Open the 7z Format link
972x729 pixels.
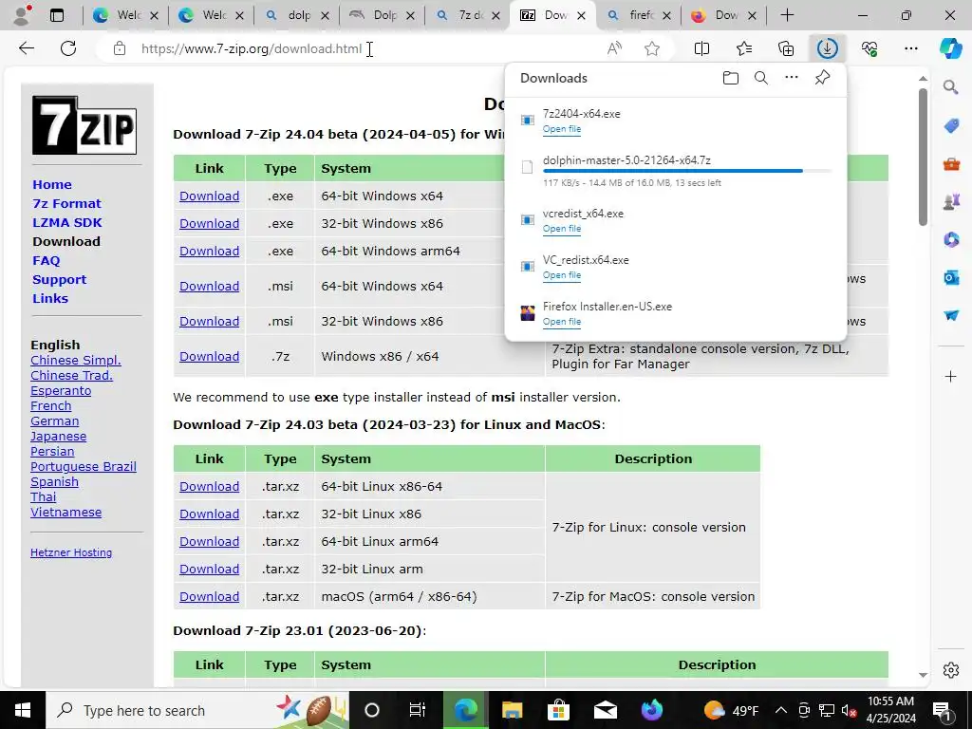(67, 203)
